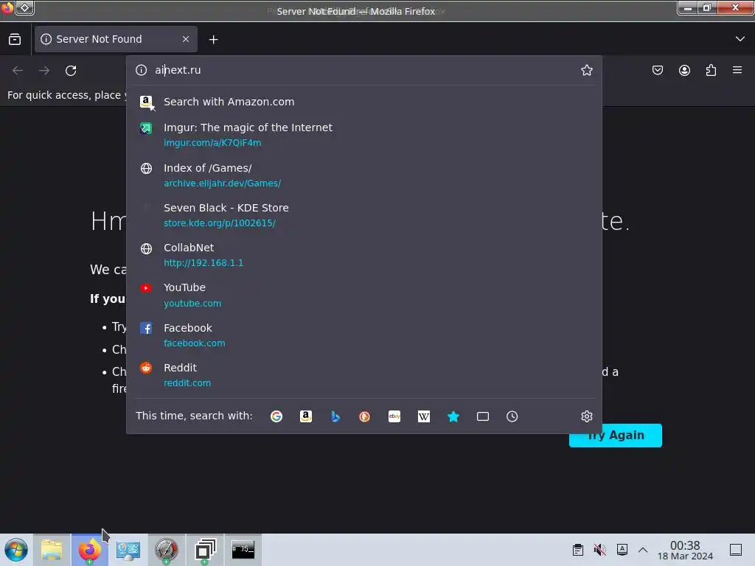Open clipboard icon in system tray

click(x=578, y=550)
